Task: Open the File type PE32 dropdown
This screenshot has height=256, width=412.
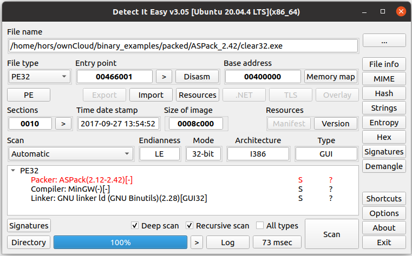Action: [x=40, y=77]
